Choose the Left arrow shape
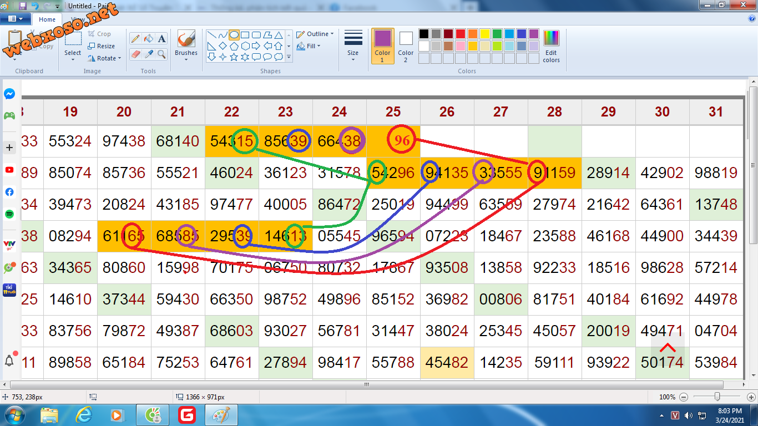This screenshot has width=758, height=426. click(267, 46)
